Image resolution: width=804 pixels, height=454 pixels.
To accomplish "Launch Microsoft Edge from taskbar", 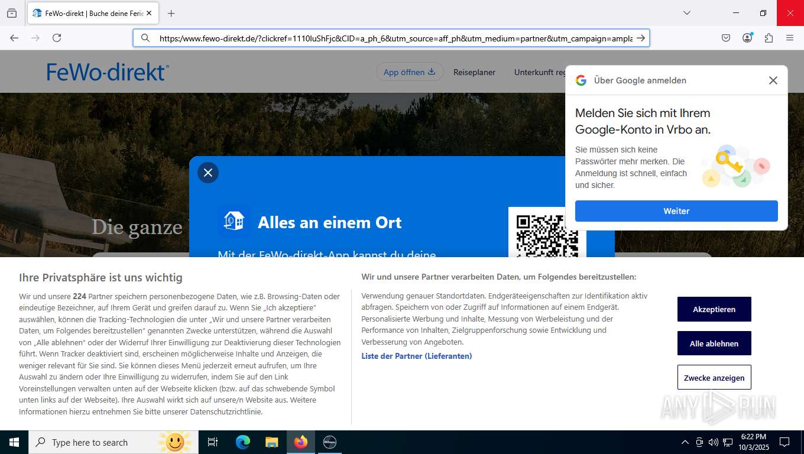I will (242, 442).
